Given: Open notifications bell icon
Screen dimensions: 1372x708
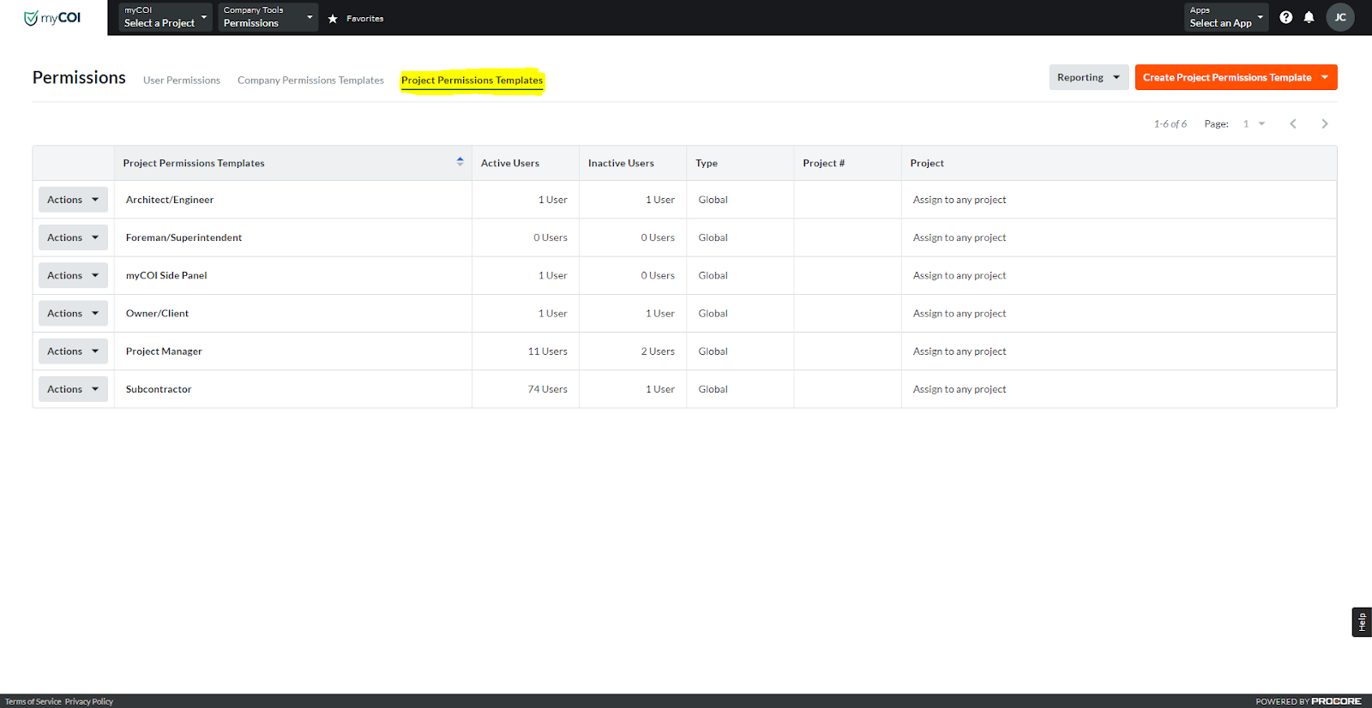Looking at the screenshot, I should [x=1309, y=17].
